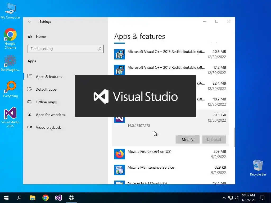Show hidden system tray icons
This screenshot has width=271, height=203.
tap(224, 198)
